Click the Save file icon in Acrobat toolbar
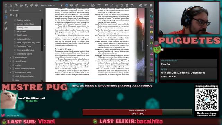The image size is (222, 125). click(x=6, y=5)
